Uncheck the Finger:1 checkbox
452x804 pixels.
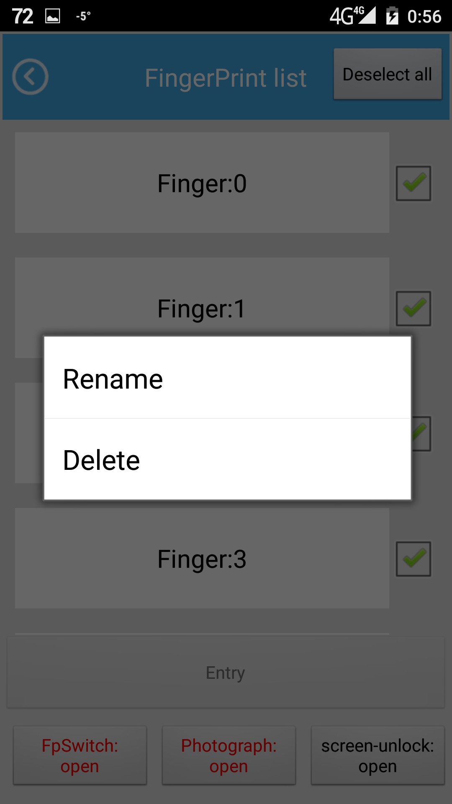tap(413, 309)
